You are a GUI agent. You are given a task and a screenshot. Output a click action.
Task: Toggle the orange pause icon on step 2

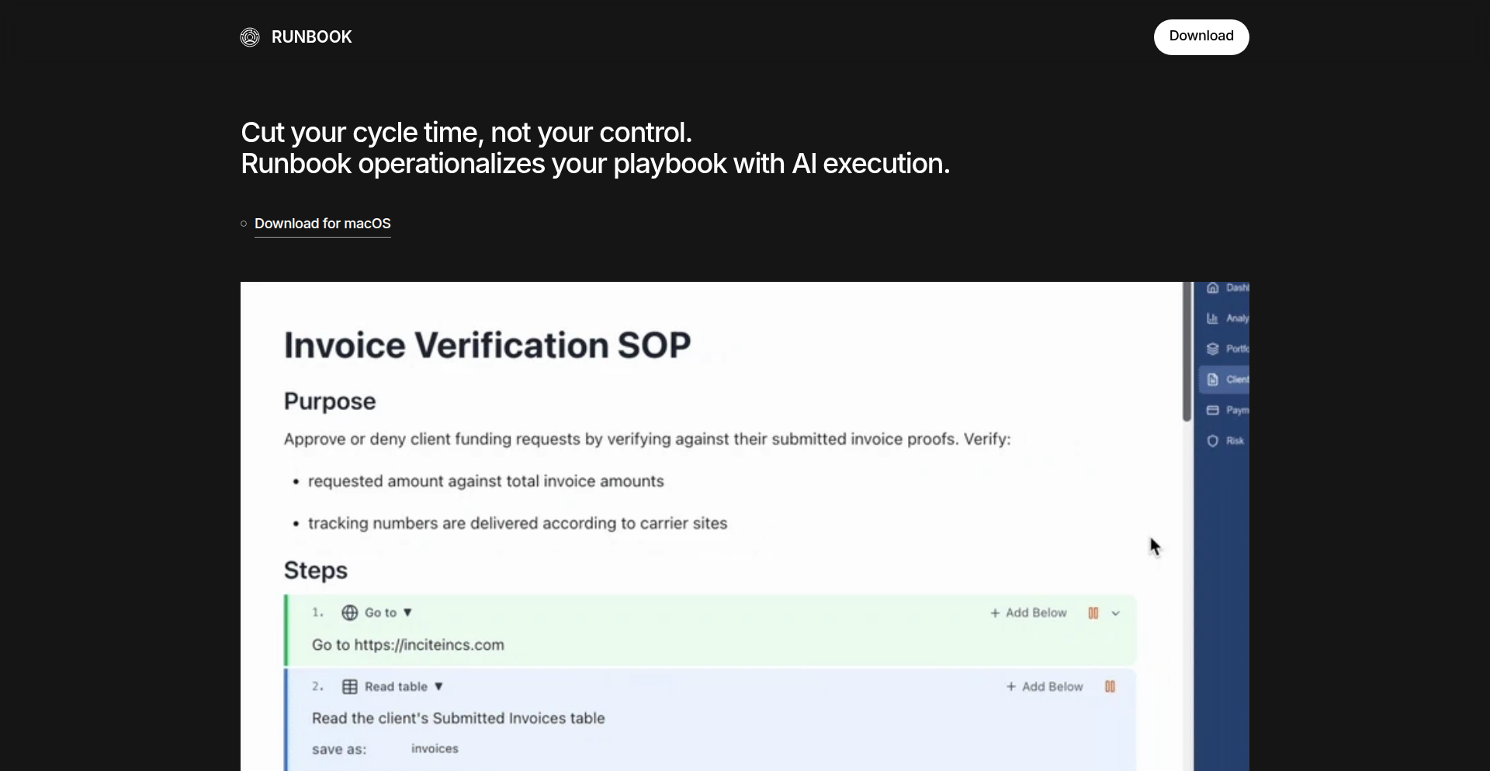tap(1110, 686)
